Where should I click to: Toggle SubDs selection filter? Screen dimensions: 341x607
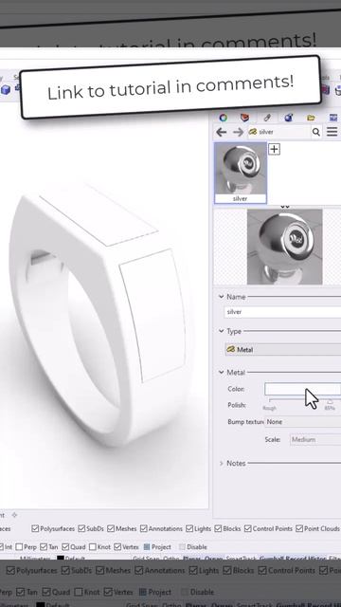click(x=81, y=528)
